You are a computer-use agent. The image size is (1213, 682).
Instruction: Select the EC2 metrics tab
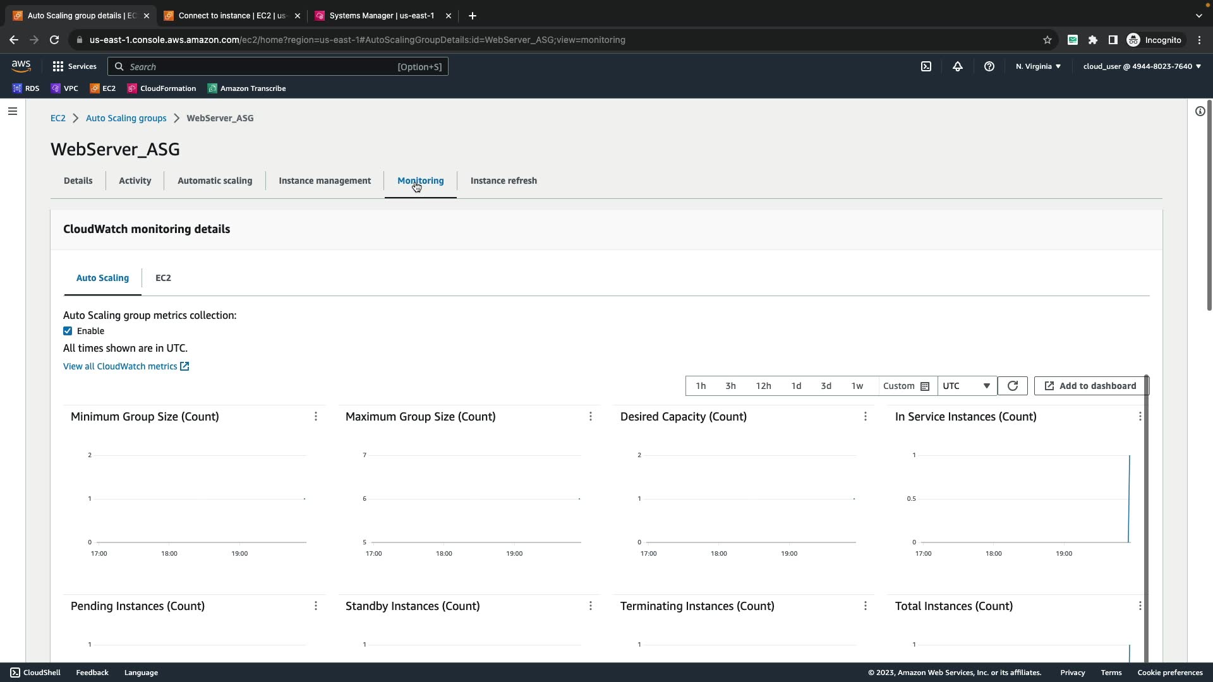pos(163,278)
